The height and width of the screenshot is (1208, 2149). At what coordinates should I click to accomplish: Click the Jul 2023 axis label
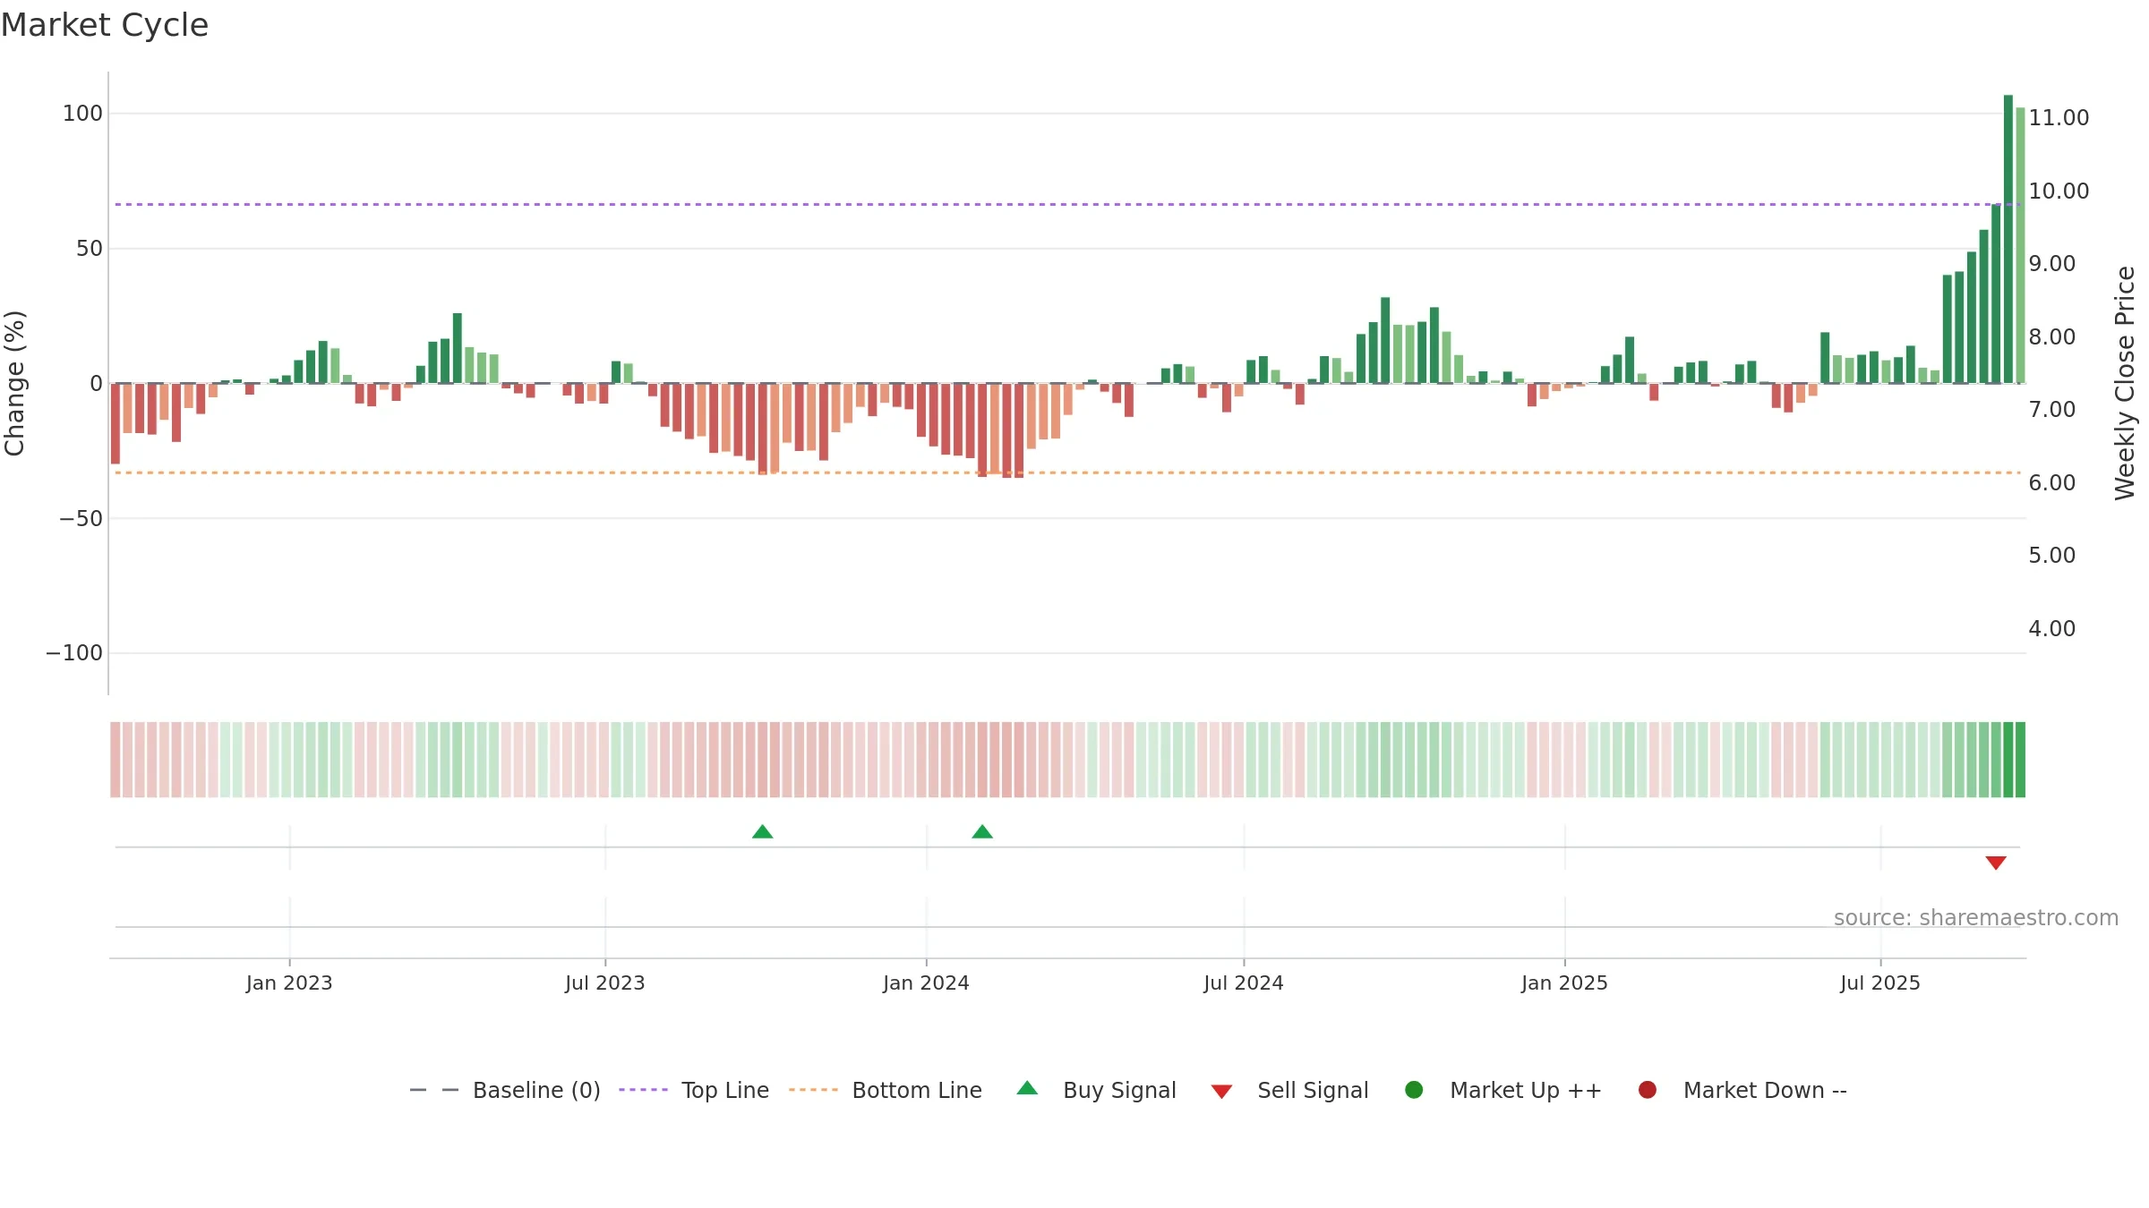[605, 983]
